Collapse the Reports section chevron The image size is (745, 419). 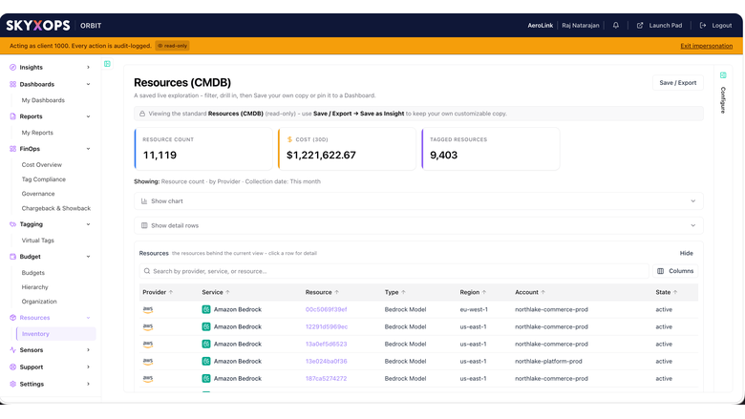point(89,116)
